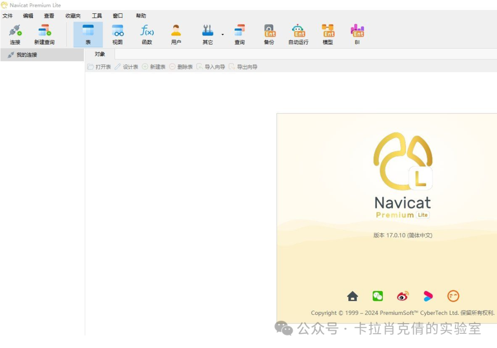The height and width of the screenshot is (348, 497).
Task: Expand the Others (其它) dropdown arrow
Action: (x=223, y=34)
